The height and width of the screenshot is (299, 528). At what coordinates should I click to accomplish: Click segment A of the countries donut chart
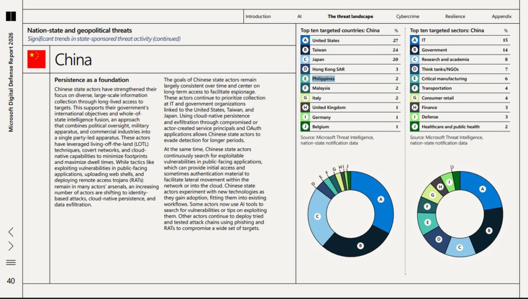click(x=380, y=201)
